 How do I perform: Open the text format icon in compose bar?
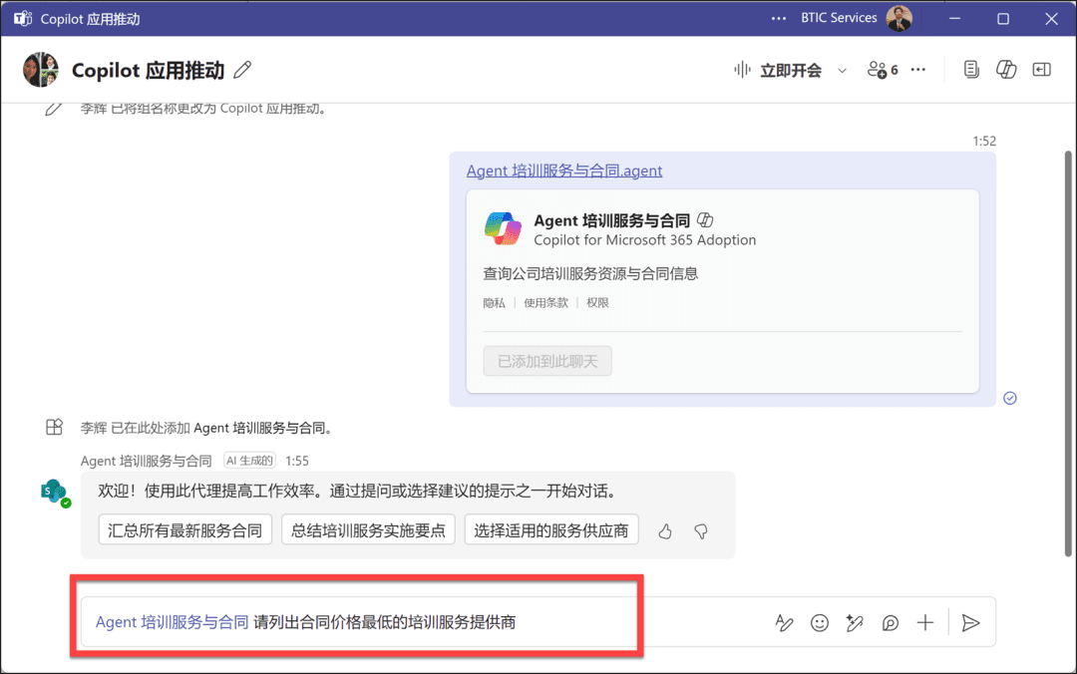[x=784, y=623]
